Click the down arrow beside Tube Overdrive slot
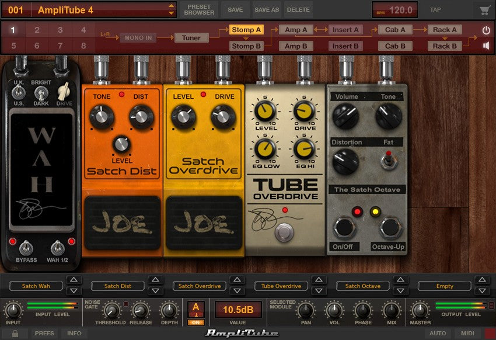This screenshot has width=496, height=340. [x=319, y=291]
